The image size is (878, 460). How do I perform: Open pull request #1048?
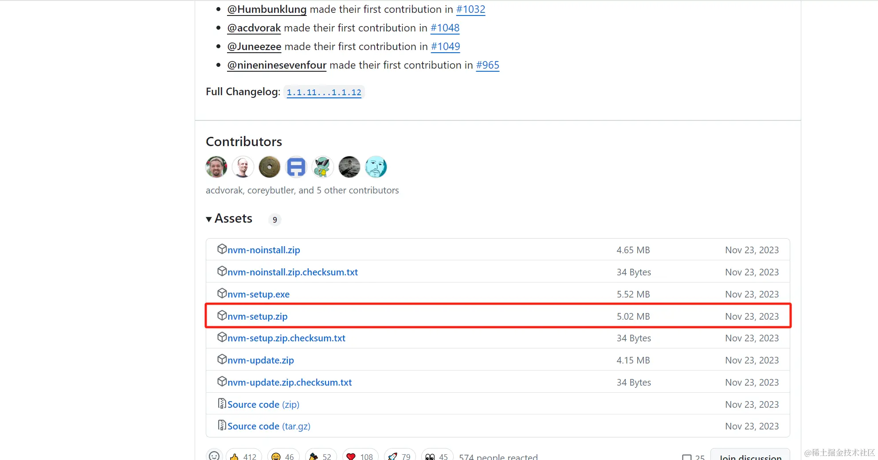pyautogui.click(x=445, y=28)
